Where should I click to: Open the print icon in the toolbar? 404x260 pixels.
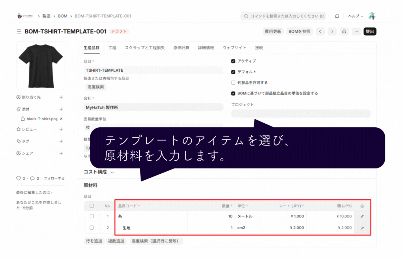(x=344, y=31)
